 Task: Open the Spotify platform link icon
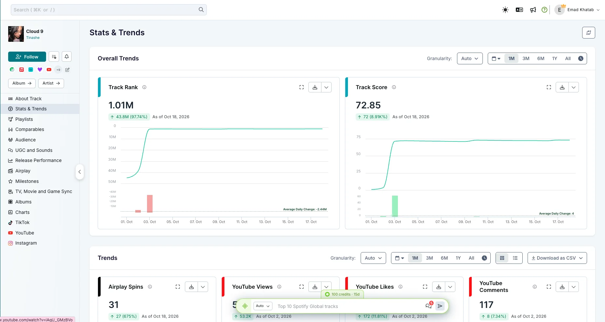click(12, 70)
